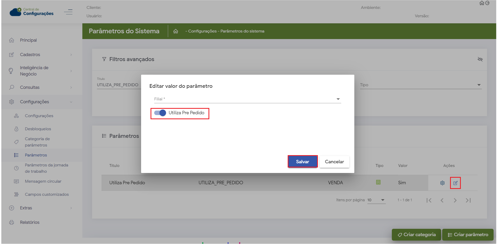
Task: Click the Mensagem circular message icon
Action: click(16, 181)
